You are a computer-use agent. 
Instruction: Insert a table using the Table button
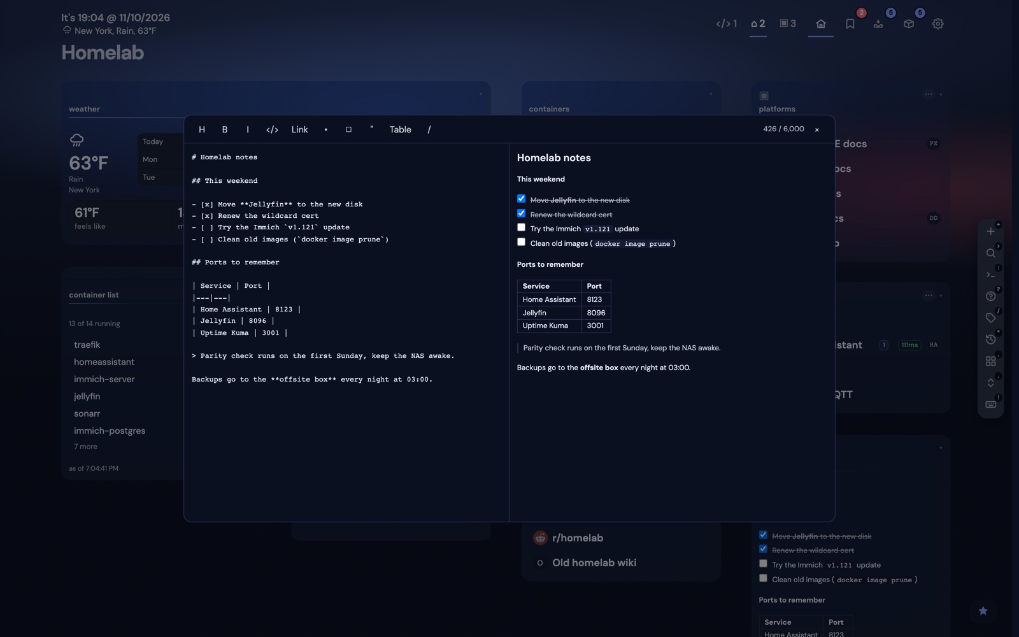coord(401,129)
